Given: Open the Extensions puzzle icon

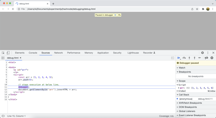Looking at the screenshot, I should [203, 9].
